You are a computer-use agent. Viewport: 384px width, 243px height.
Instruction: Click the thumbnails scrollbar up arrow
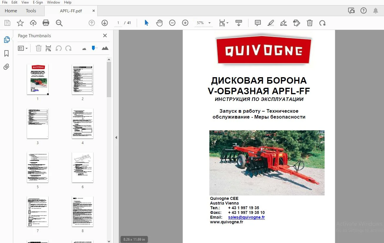[x=109, y=60]
